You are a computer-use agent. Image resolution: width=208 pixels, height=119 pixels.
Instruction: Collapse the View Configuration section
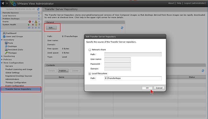click(2, 63)
